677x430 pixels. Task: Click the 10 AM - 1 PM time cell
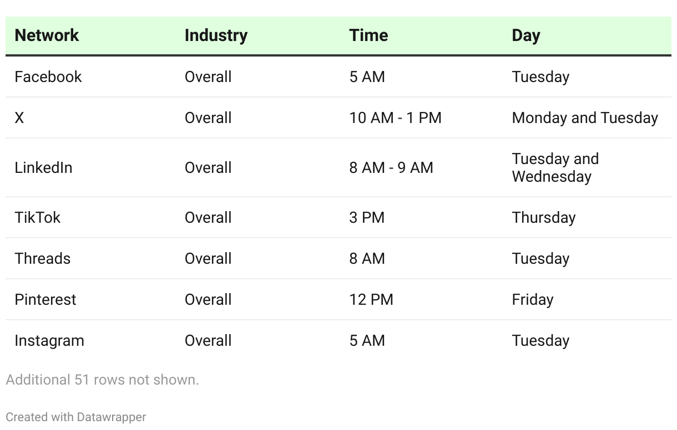point(395,117)
